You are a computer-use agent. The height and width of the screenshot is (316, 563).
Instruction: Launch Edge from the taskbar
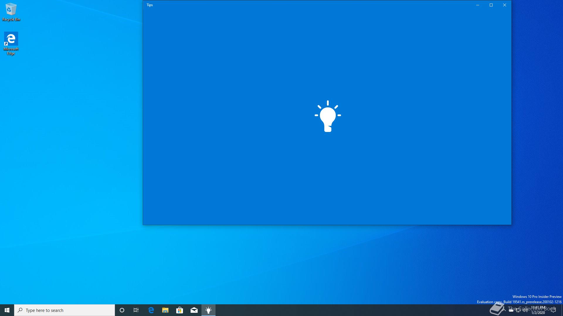pos(151,310)
